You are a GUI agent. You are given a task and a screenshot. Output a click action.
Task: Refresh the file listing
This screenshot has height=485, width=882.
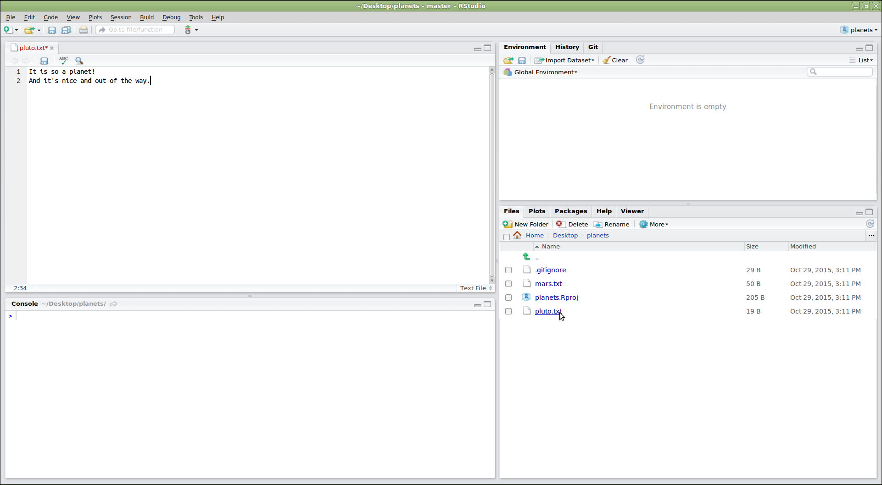click(870, 224)
